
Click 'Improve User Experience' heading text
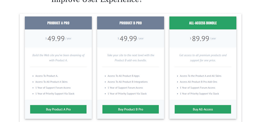(x=97, y=1)
